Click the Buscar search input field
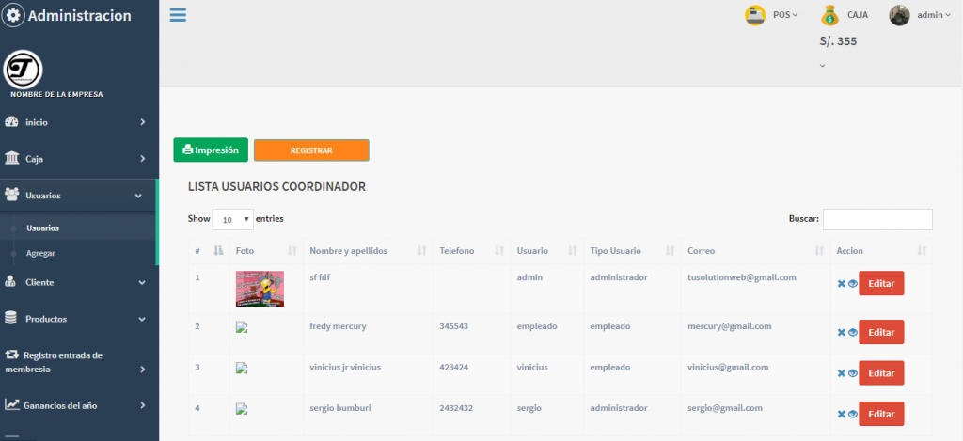 (877, 219)
